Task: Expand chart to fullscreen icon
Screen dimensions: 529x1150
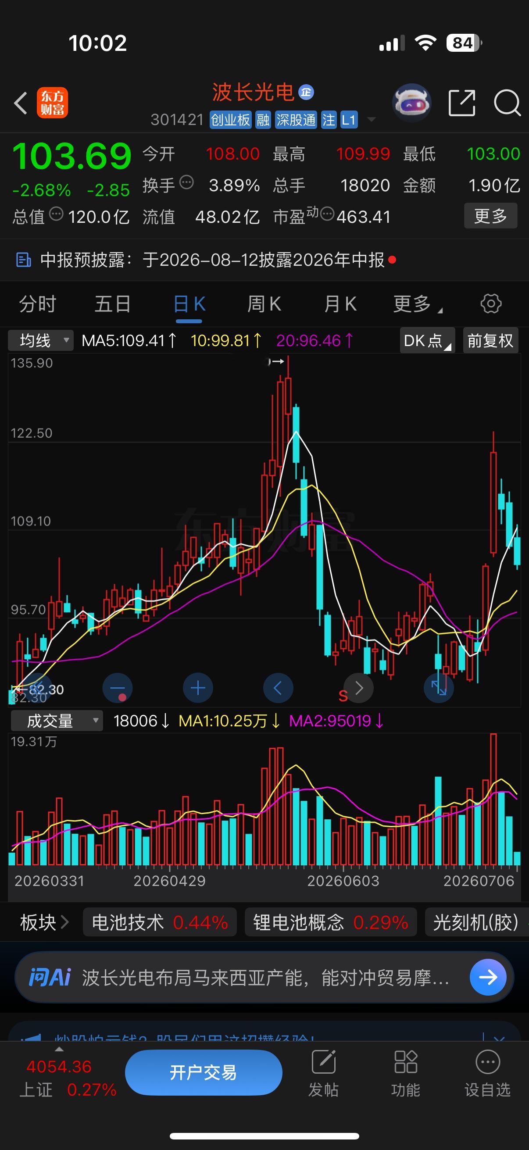Action: coord(439,688)
